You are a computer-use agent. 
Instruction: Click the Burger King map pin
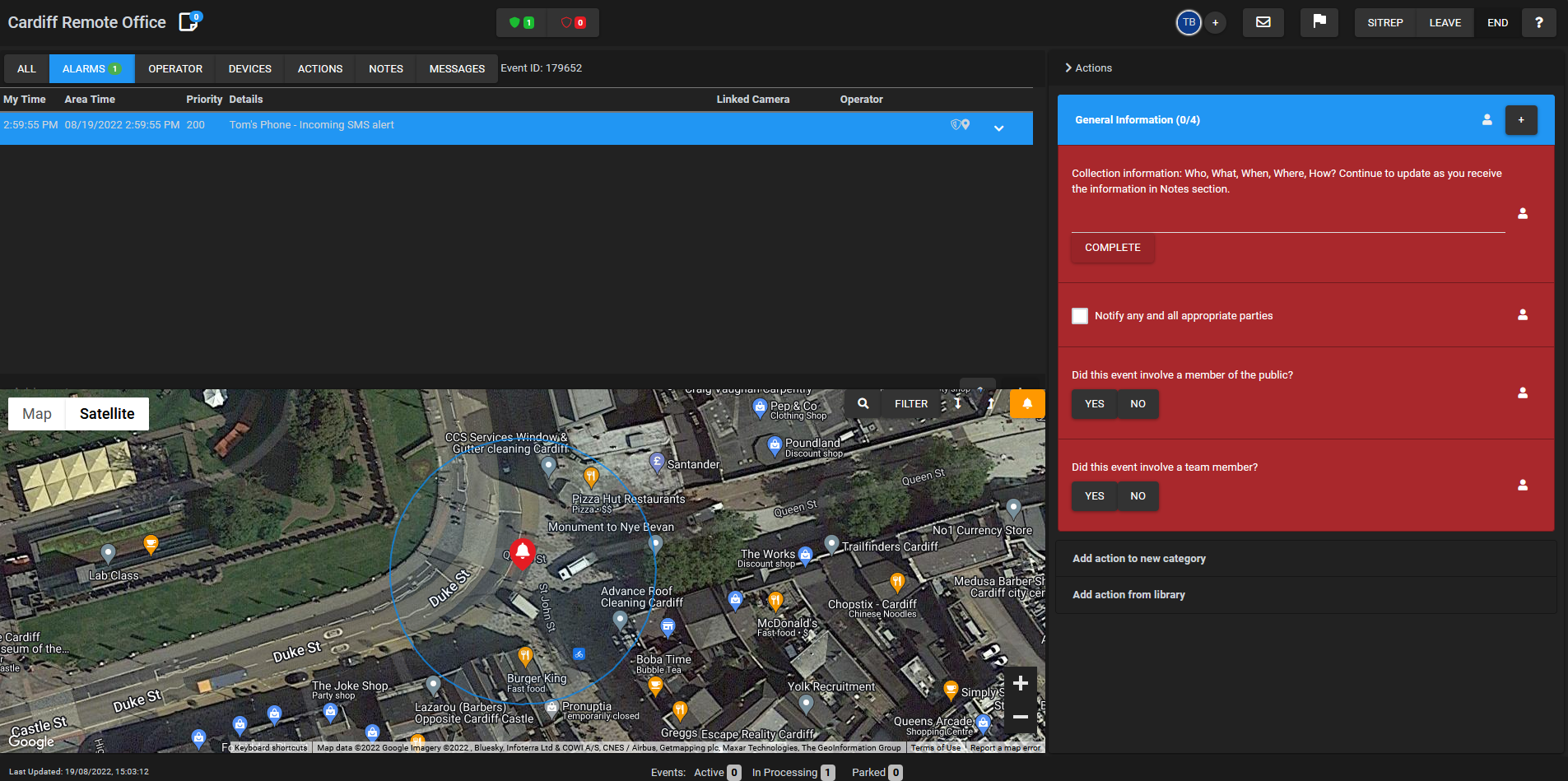(x=525, y=656)
